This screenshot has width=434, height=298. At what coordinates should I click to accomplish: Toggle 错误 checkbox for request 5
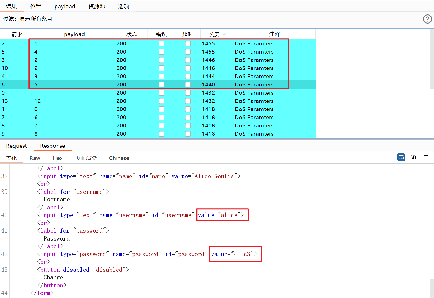(x=162, y=52)
